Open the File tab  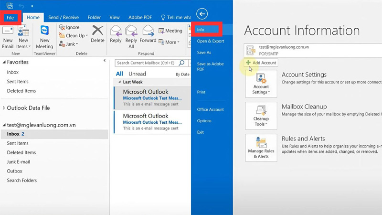(x=10, y=18)
